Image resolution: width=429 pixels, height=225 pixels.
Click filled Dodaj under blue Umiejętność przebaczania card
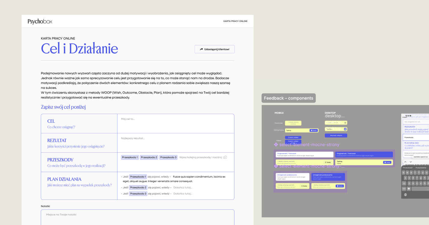tap(340, 186)
